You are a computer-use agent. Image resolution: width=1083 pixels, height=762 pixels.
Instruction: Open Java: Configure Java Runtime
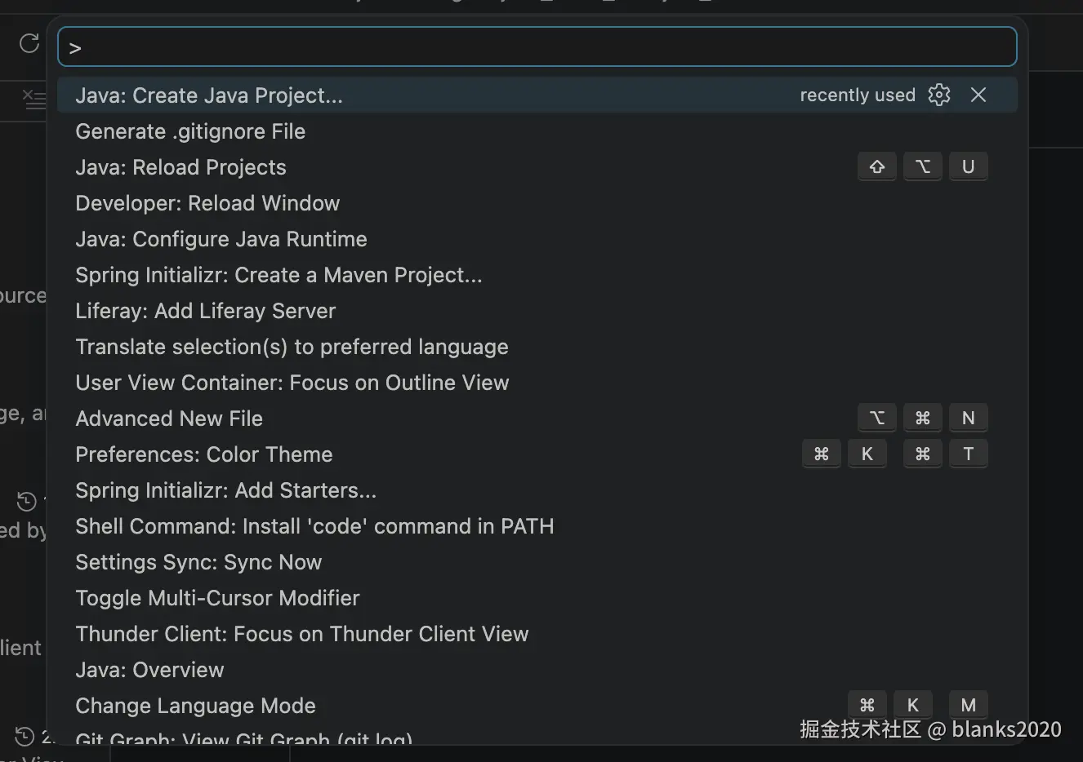click(x=221, y=239)
